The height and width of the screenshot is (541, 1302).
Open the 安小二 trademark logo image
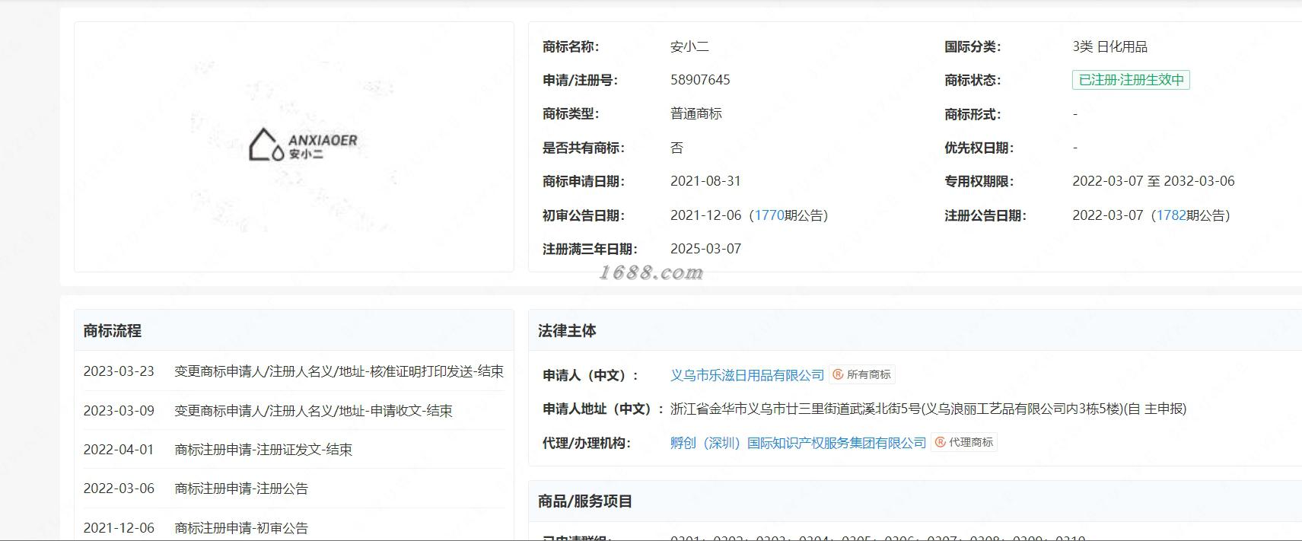(x=303, y=144)
